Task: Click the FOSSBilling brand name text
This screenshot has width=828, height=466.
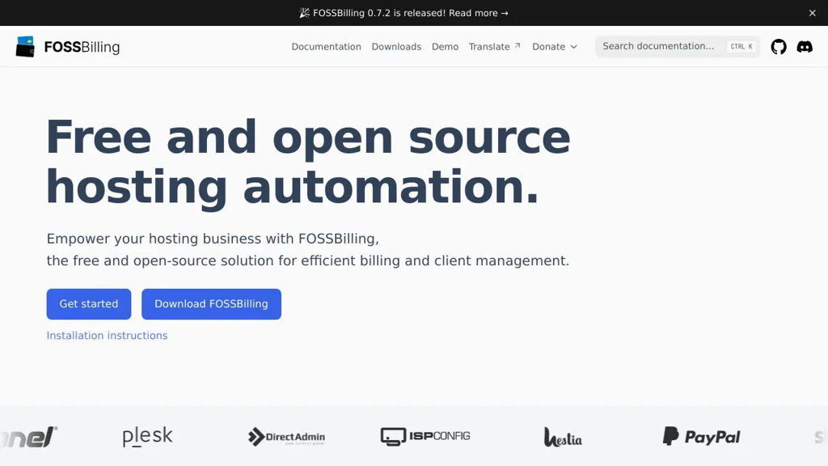Action: [x=82, y=47]
